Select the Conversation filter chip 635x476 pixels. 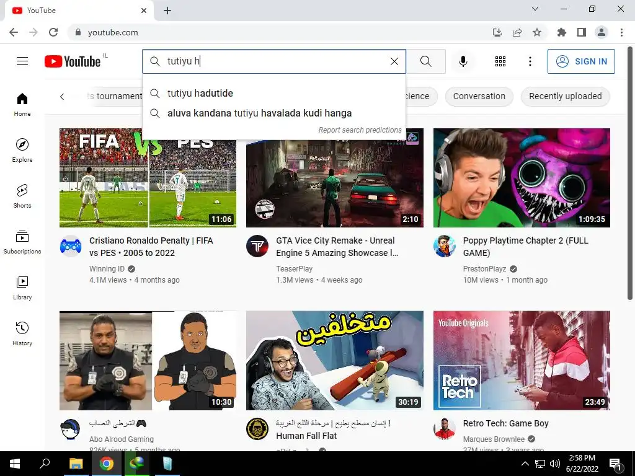[x=479, y=96]
